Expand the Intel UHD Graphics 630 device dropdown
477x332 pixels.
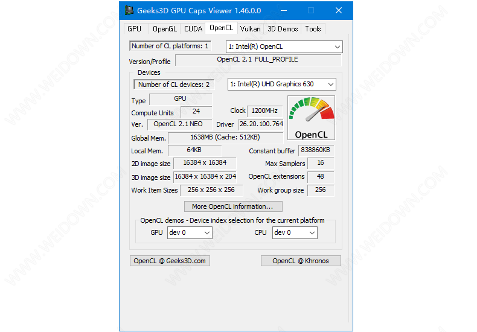click(x=281, y=85)
